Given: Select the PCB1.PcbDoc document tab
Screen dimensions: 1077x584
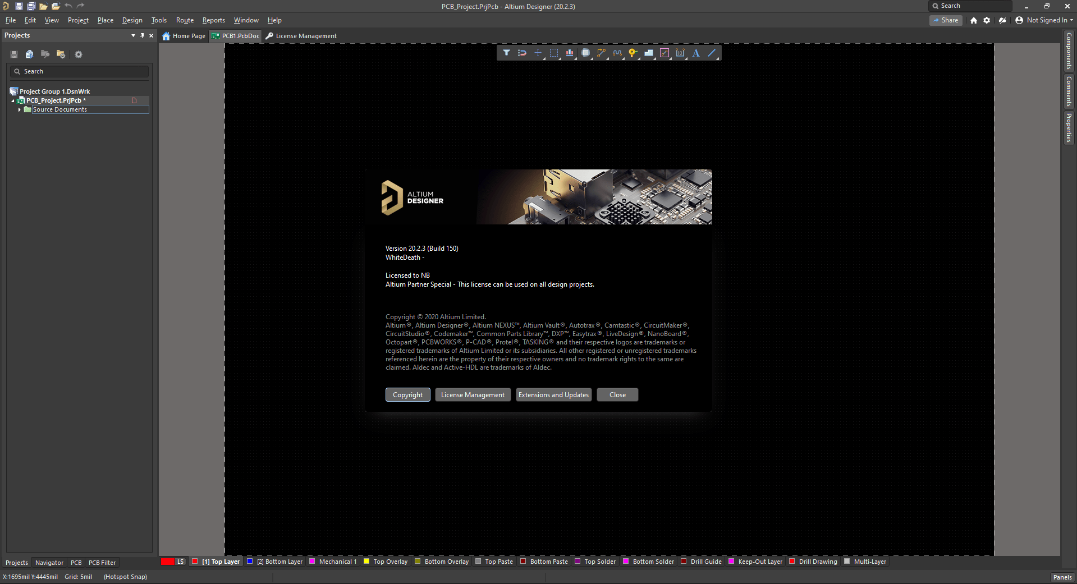Looking at the screenshot, I should point(236,36).
